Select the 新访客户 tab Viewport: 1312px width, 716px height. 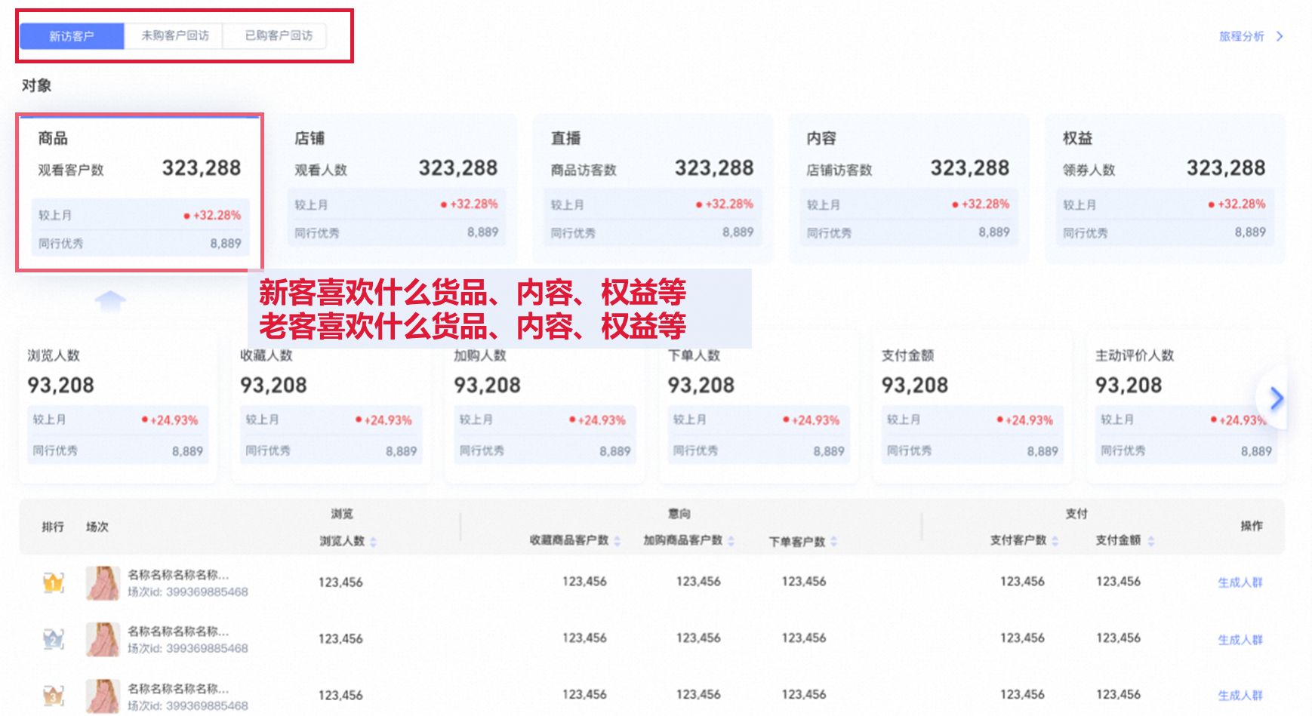click(72, 36)
